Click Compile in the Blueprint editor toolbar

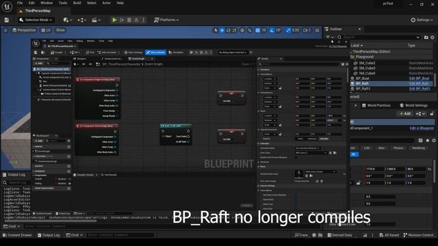pos(57,53)
